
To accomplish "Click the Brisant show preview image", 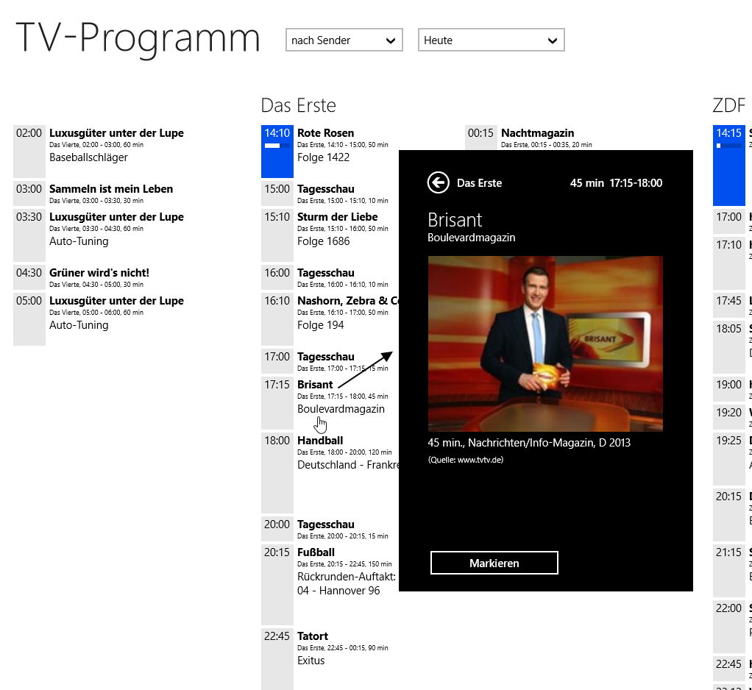I will coord(545,344).
